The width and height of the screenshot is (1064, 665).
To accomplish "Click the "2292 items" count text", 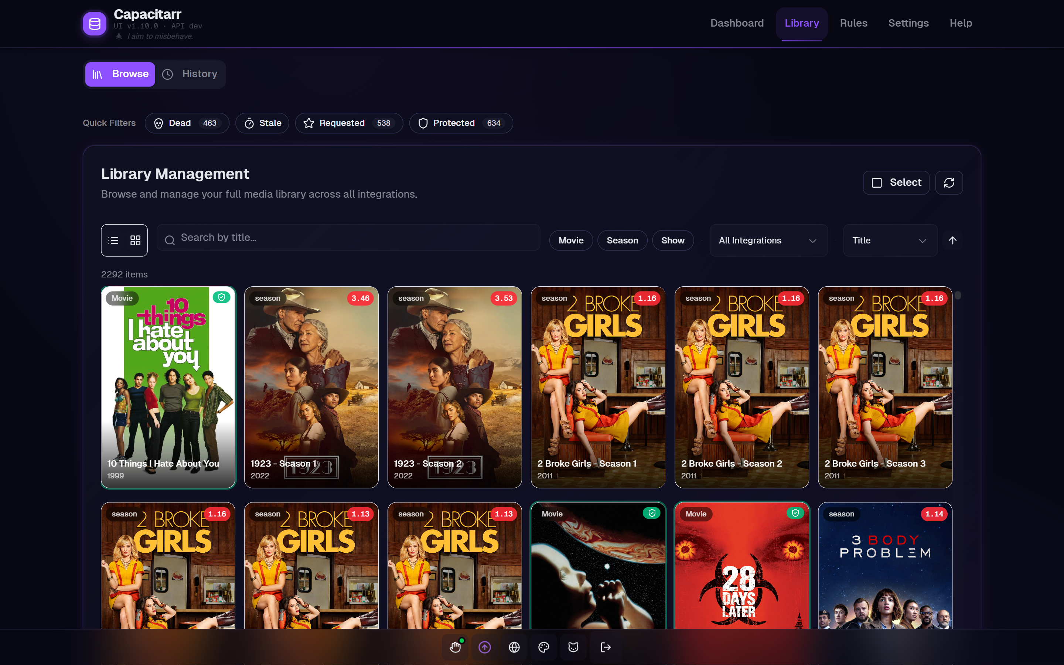I will (x=125, y=274).
